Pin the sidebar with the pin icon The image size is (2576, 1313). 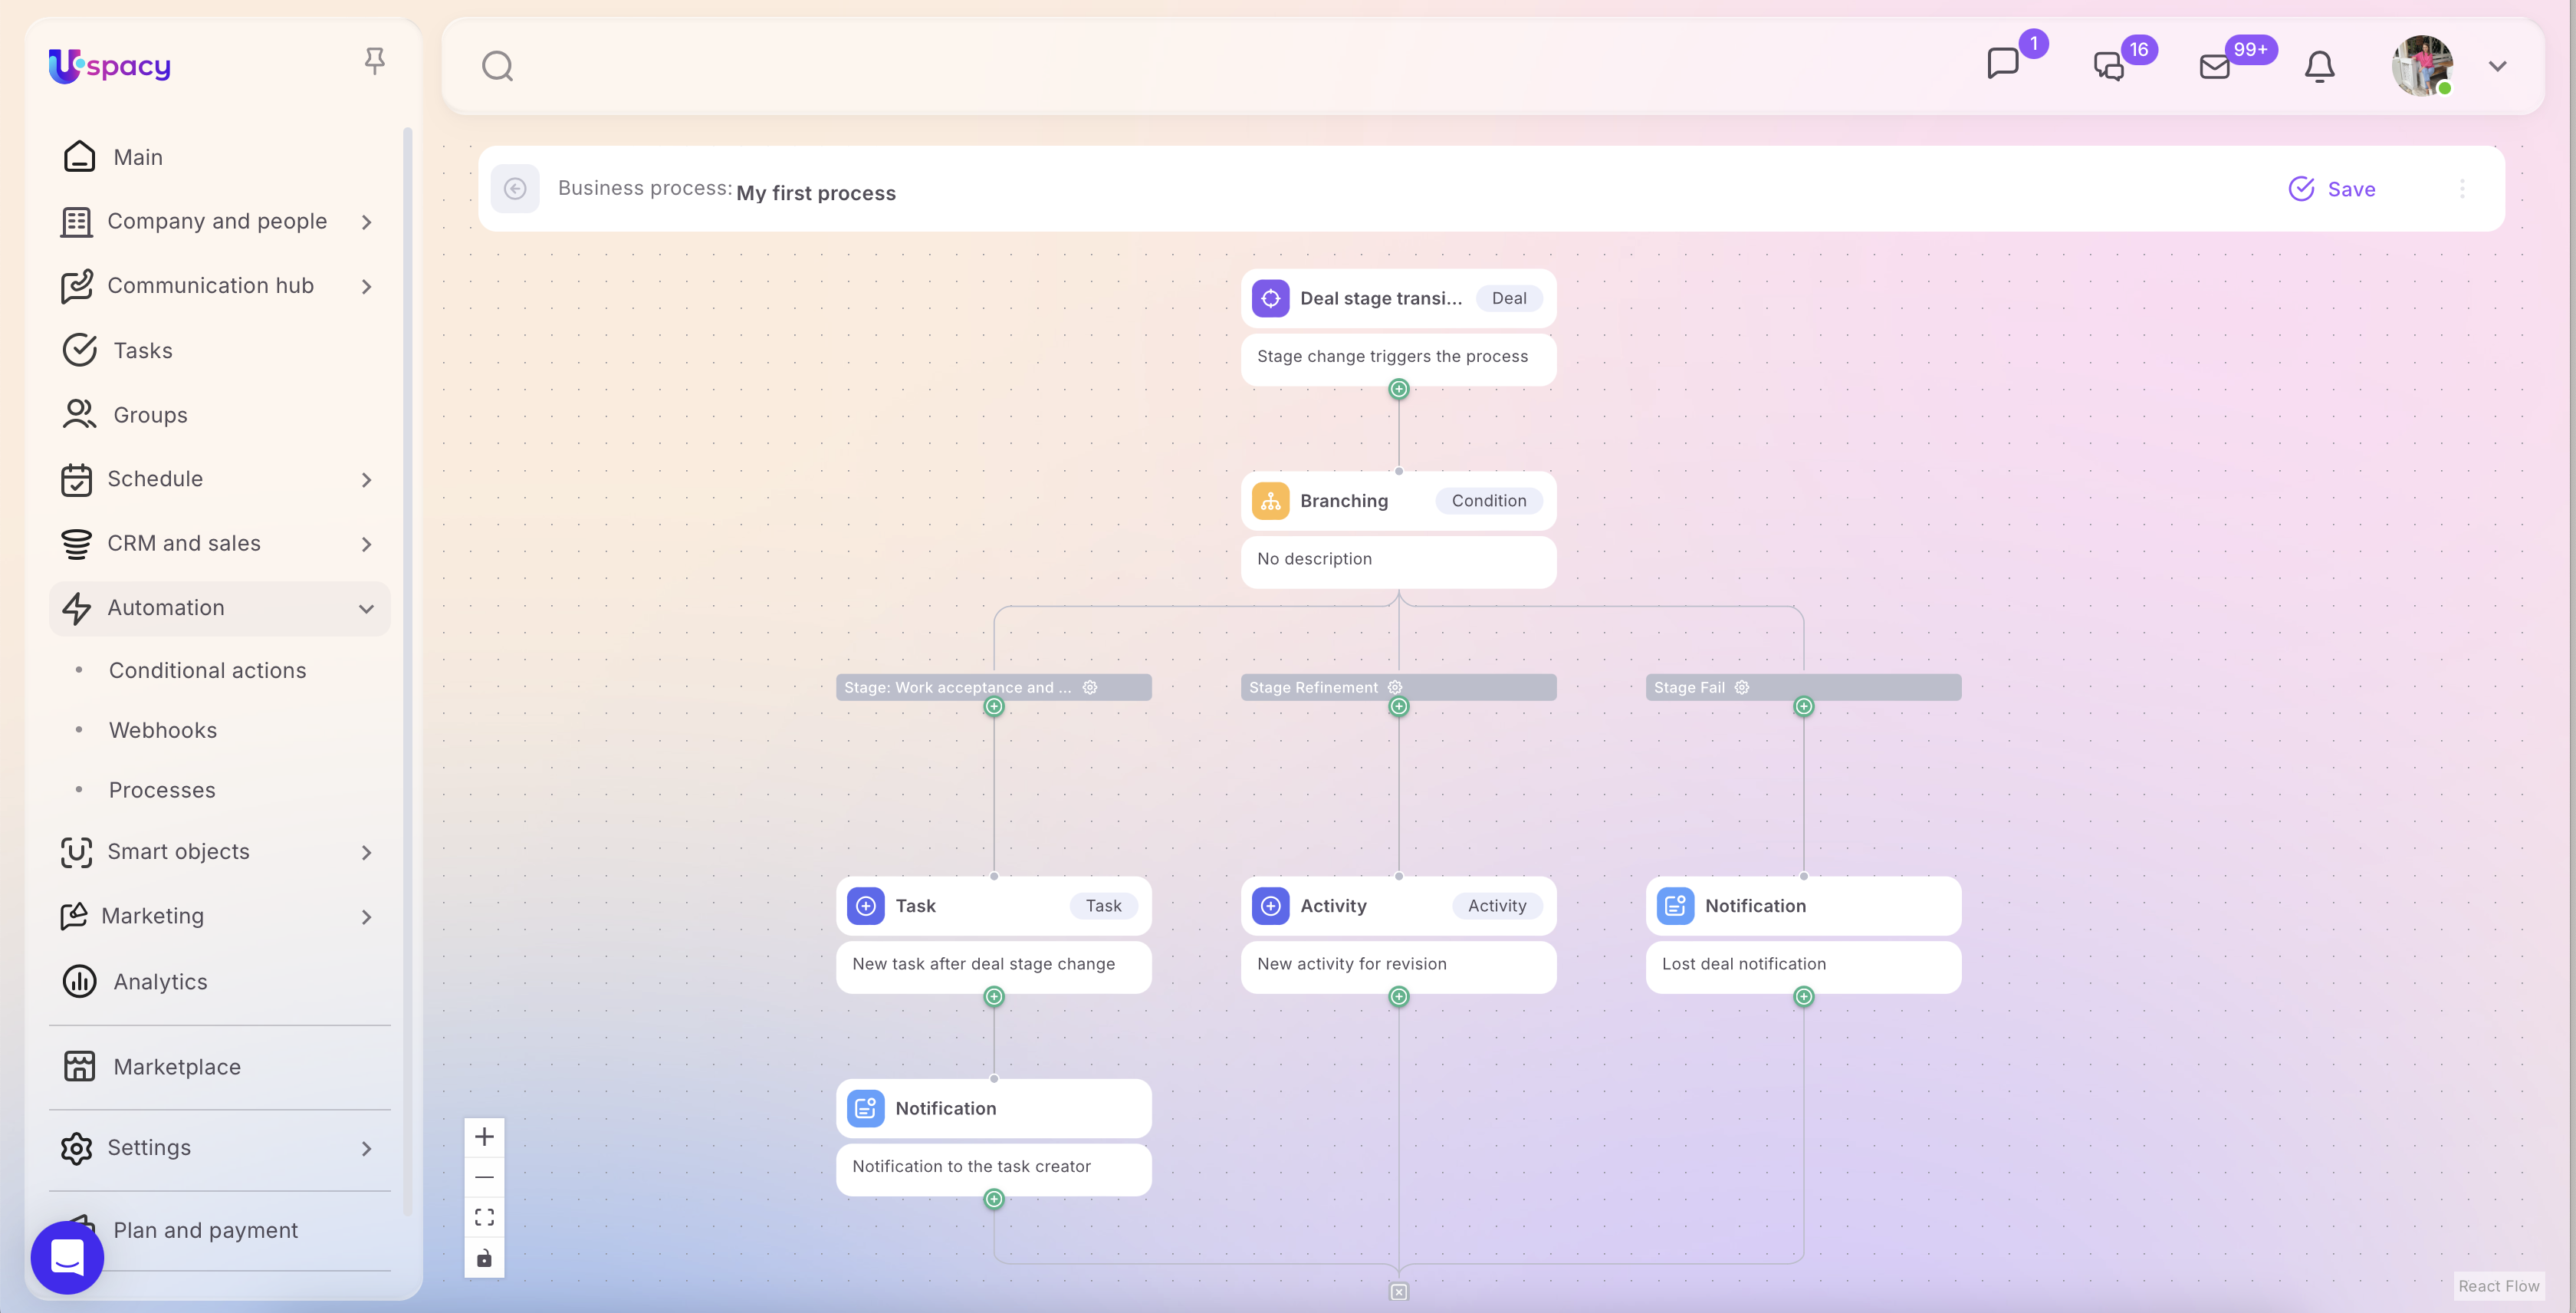coord(374,62)
